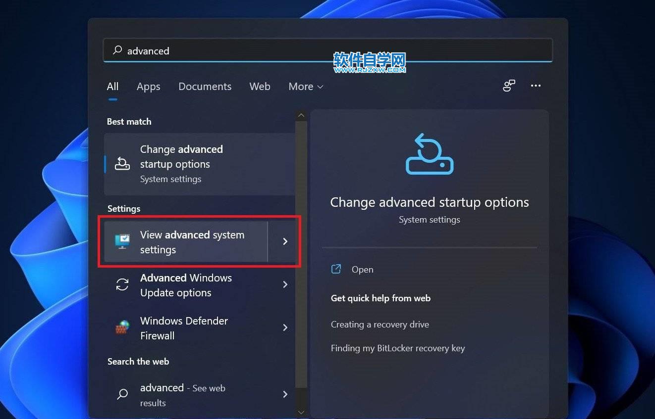The width and height of the screenshot is (655, 419).
Task: Switch to the Apps search tab
Action: tap(149, 87)
